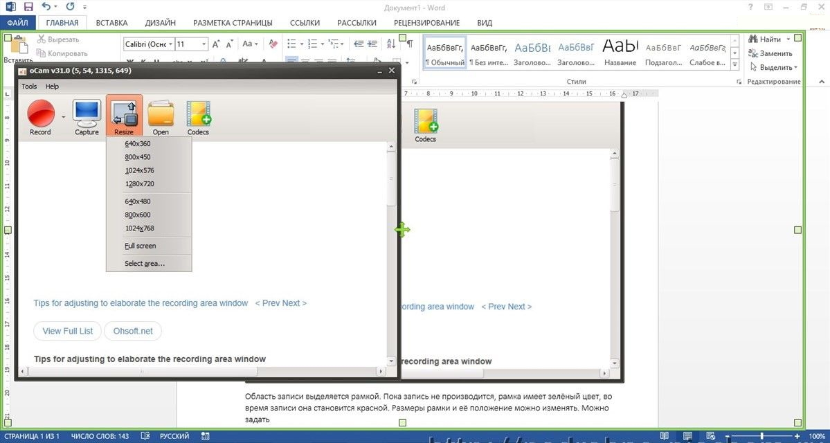Increase paragraph indent in Word ribbon
Screen dimensions: 830x443
tap(372, 44)
